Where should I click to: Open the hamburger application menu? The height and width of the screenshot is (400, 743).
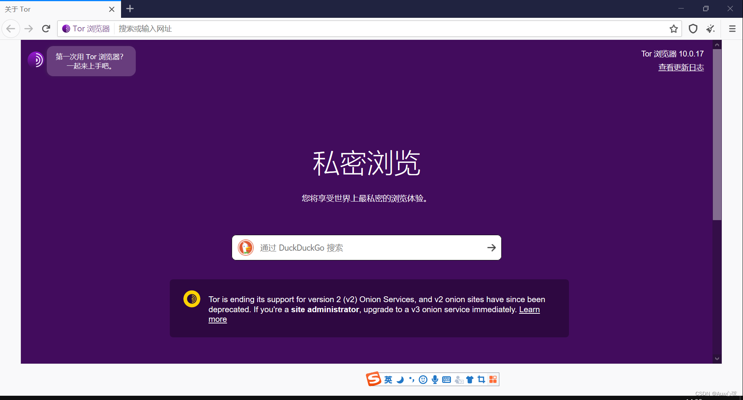(x=732, y=29)
